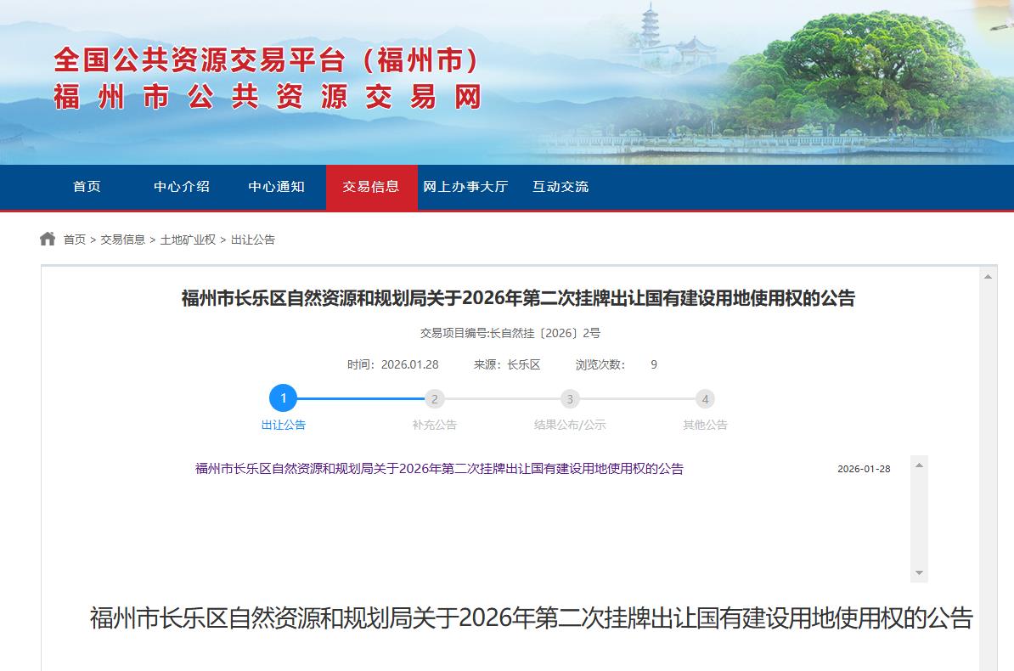Select step 3 circle 结果公布/公示
This screenshot has height=671, width=1014.
(x=569, y=399)
